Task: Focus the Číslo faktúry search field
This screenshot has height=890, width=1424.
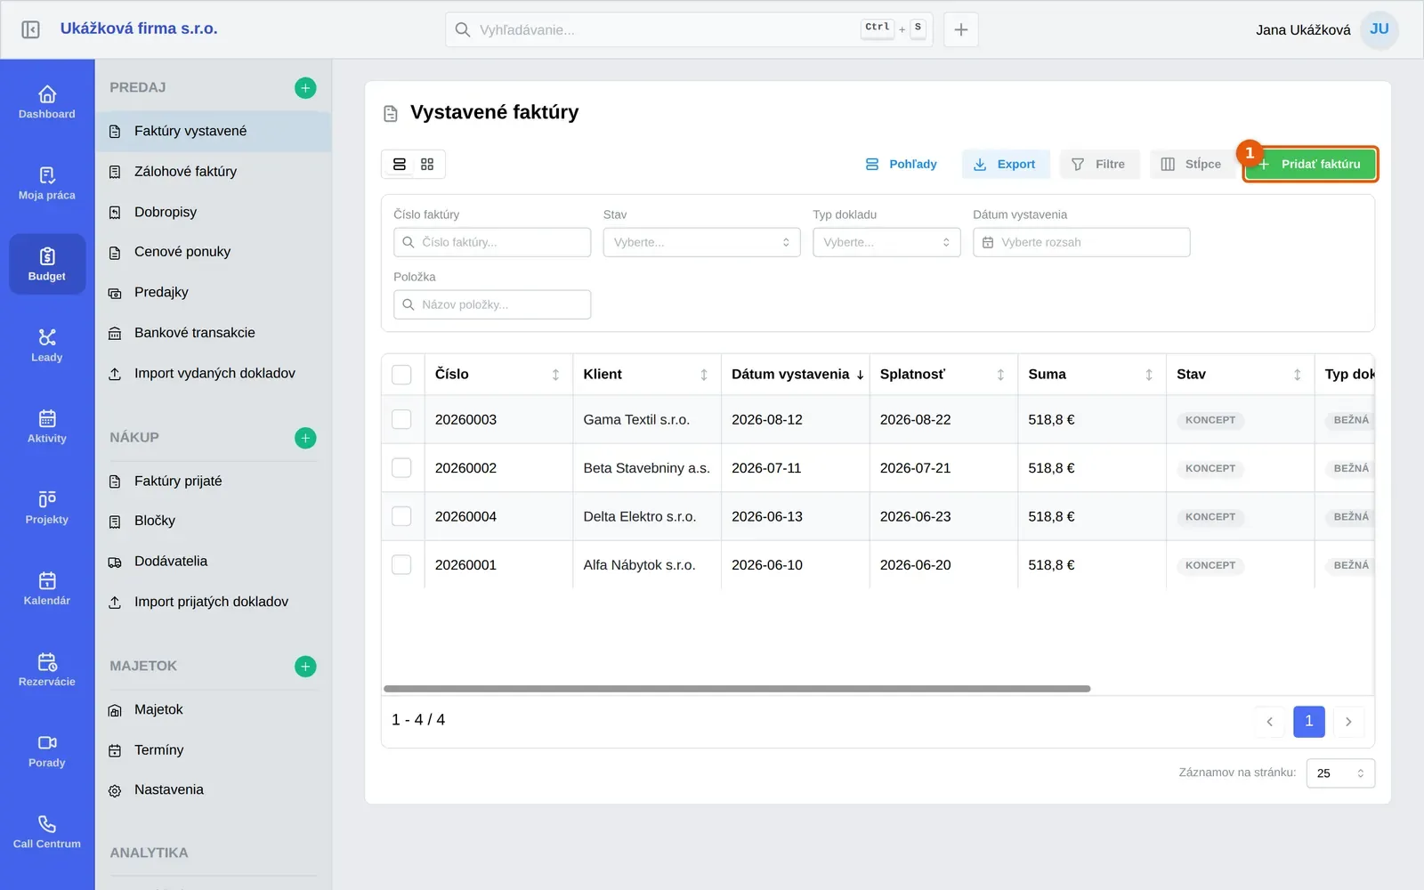Action: tap(492, 242)
